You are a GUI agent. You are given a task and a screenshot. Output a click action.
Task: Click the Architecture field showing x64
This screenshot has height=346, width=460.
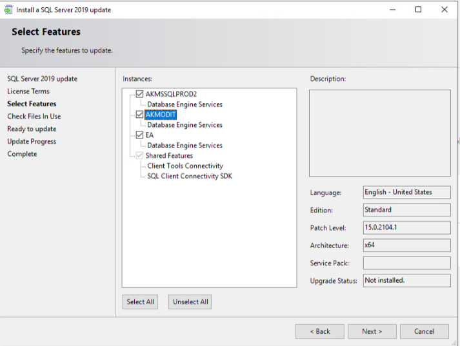(x=406, y=245)
